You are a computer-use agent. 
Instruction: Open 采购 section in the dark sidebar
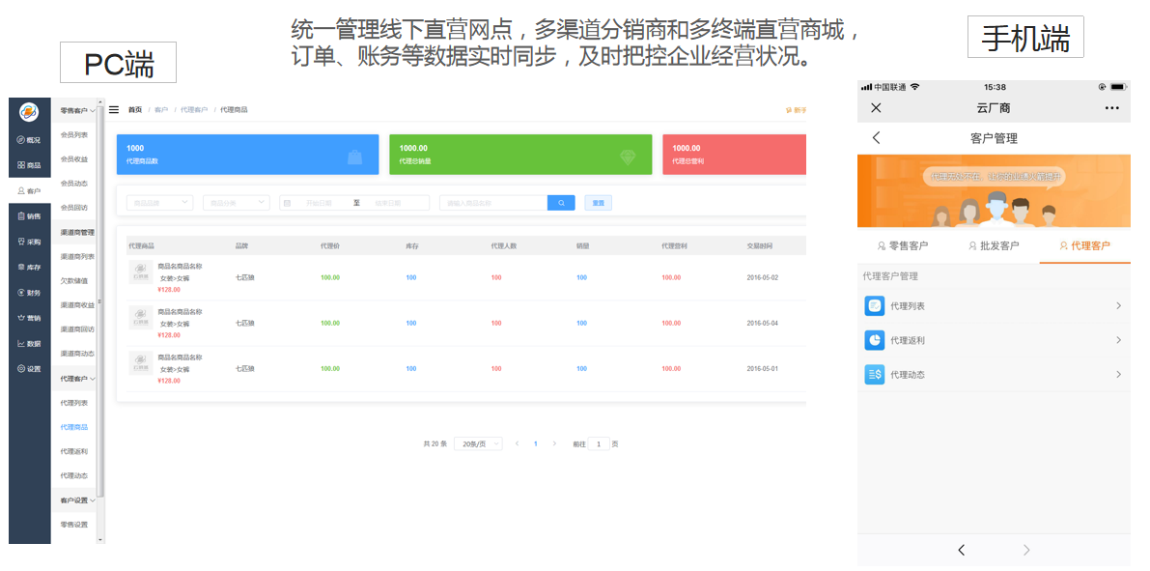pyautogui.click(x=29, y=242)
